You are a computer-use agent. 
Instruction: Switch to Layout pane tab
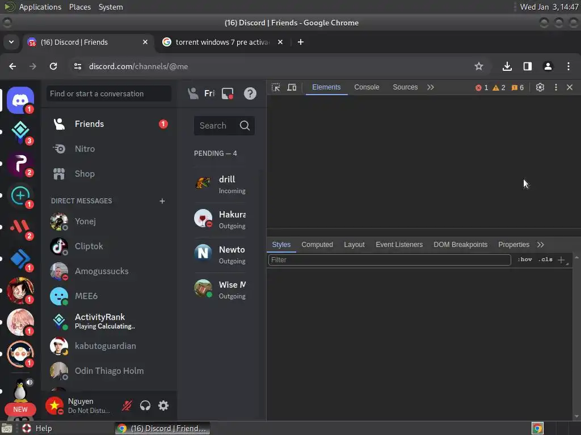[x=354, y=245]
